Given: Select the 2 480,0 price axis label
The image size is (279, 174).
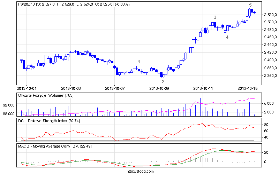Looking at the screenshot, I should pyautogui.click(x=271, y=30).
